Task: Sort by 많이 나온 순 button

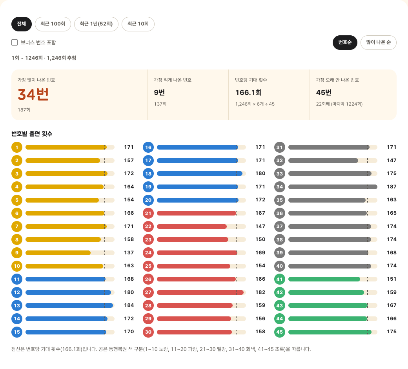Action: coord(378,42)
